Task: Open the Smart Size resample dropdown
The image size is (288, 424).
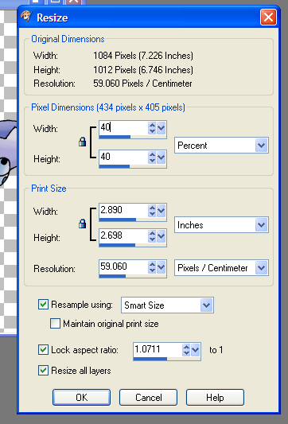Action: click(x=206, y=305)
